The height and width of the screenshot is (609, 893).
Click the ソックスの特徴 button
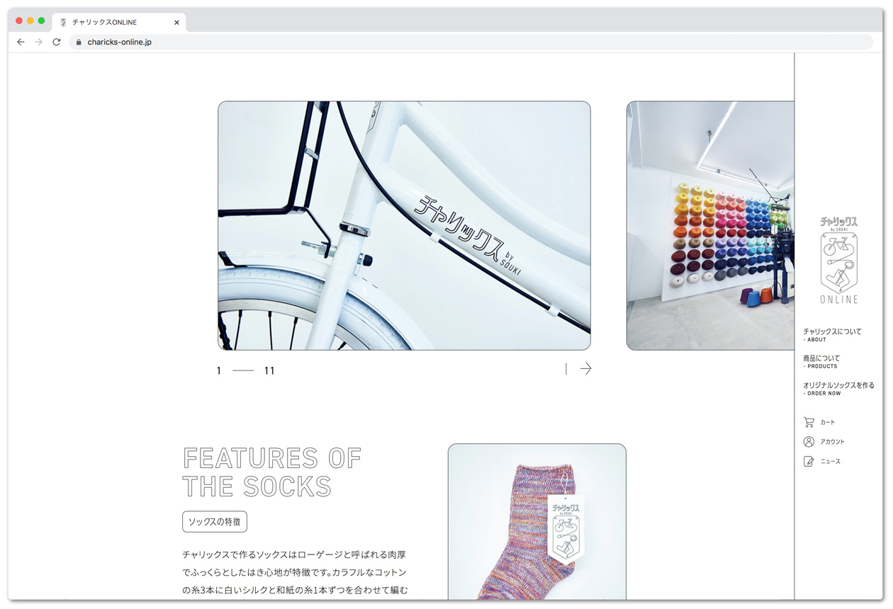215,522
